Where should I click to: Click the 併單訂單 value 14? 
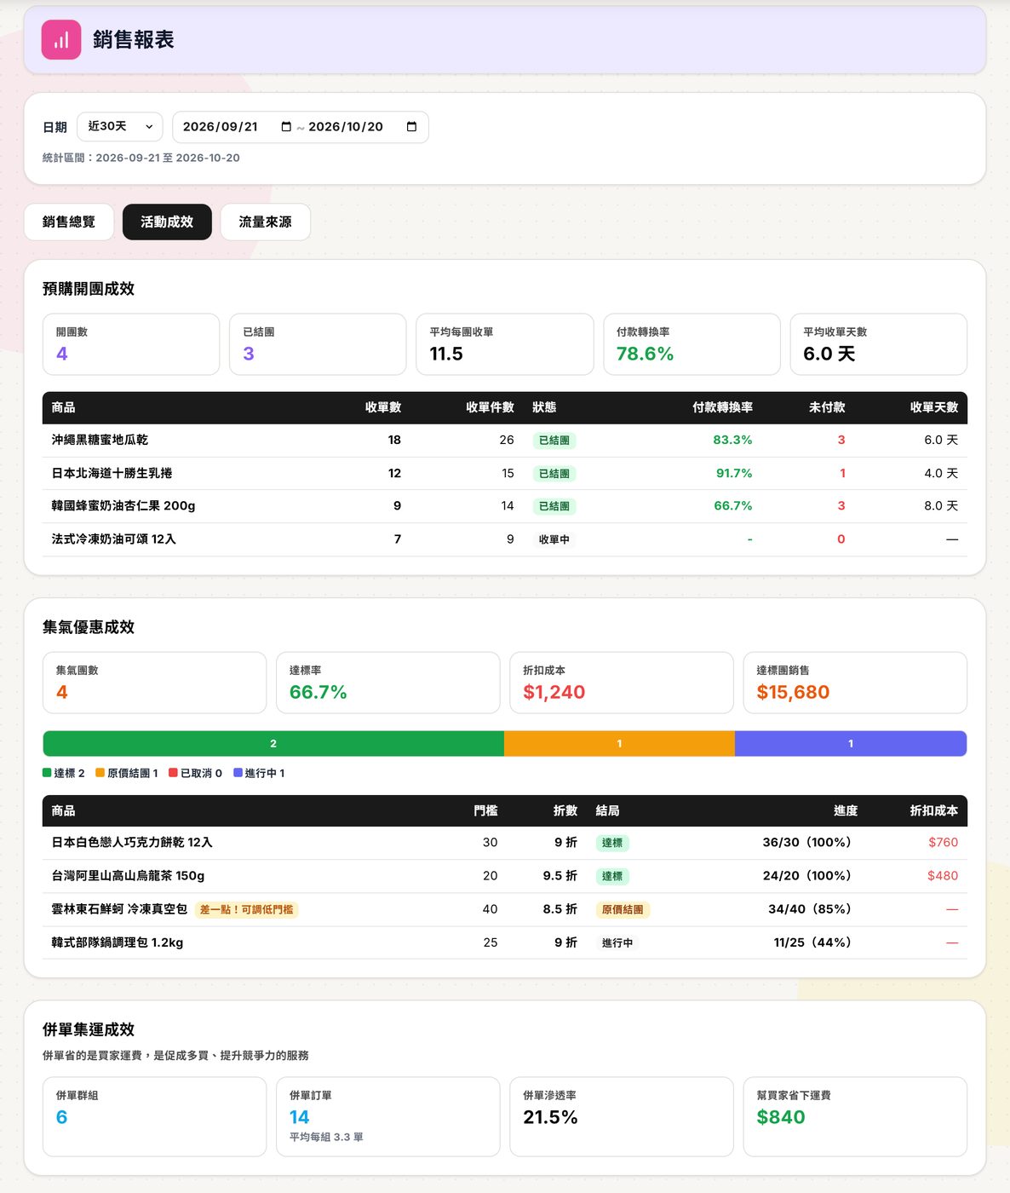[x=299, y=1117]
